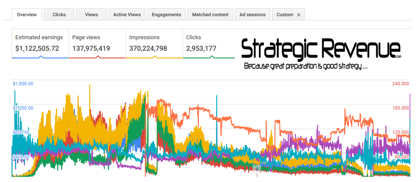Click the $1,600.00 left axis label

tap(23, 84)
